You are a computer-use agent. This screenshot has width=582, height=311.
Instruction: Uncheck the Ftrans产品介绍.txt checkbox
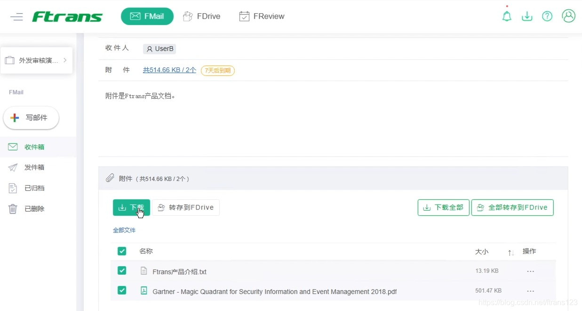[x=122, y=270]
